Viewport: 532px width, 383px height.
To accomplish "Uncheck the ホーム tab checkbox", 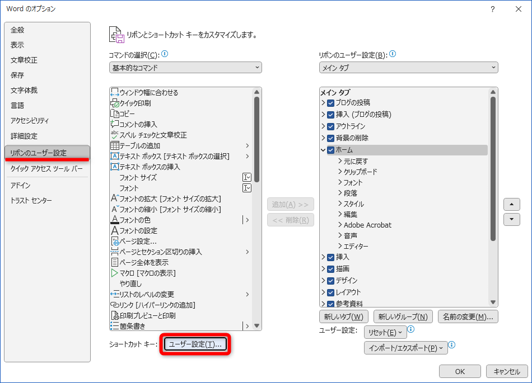I will click(329, 149).
